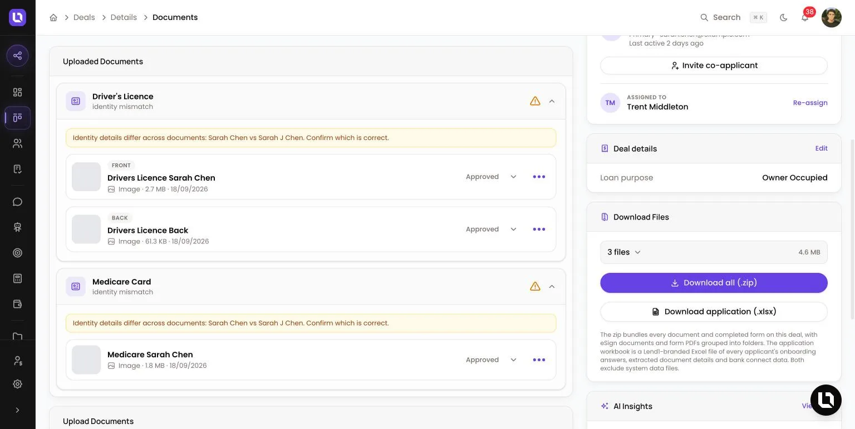
Task: Expand the sidebar with the bottom chevron
Action: coord(17,410)
